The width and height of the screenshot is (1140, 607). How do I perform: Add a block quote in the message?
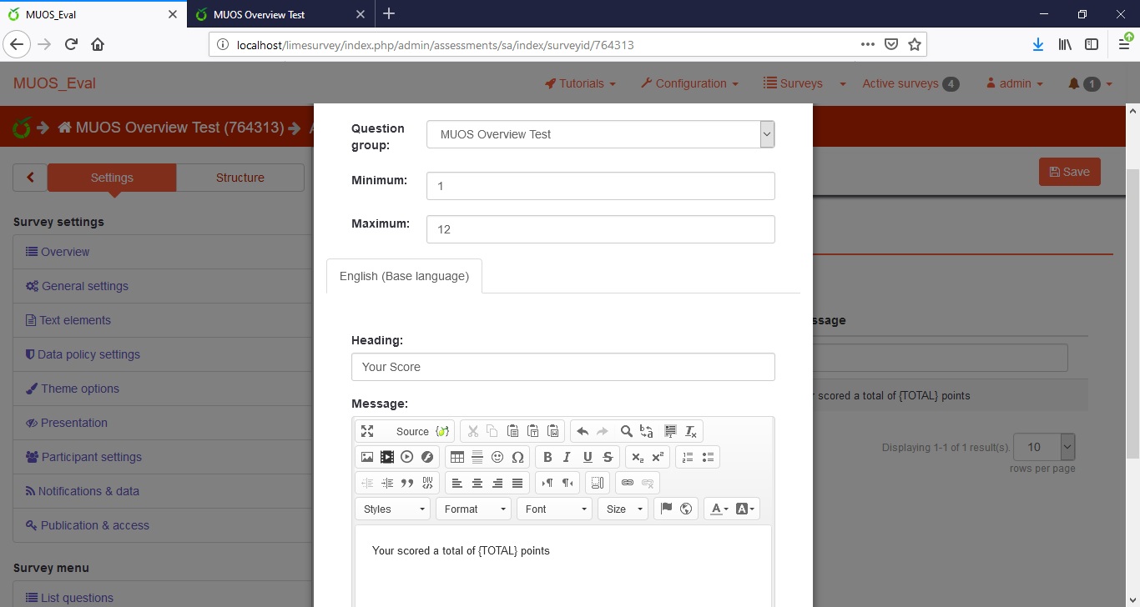[407, 483]
